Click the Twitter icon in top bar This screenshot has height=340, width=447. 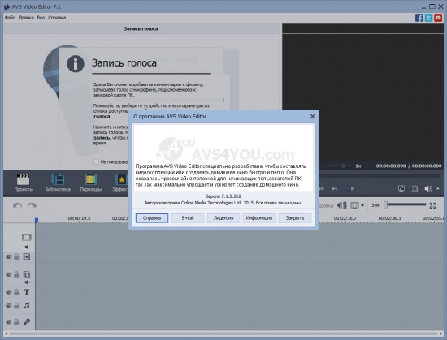point(428,18)
